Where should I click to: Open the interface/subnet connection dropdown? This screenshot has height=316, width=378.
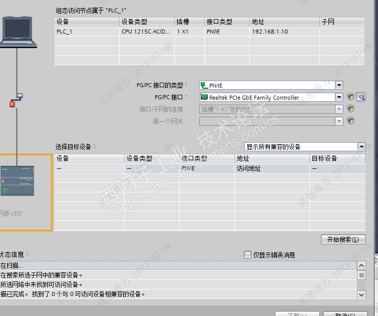click(339, 109)
